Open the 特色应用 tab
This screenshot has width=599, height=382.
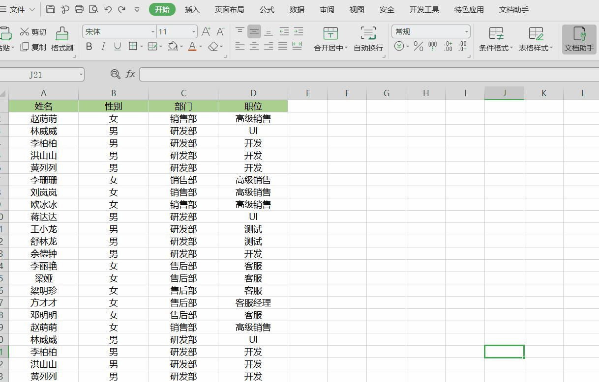[469, 9]
